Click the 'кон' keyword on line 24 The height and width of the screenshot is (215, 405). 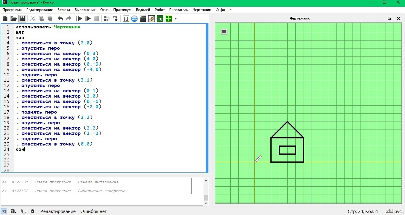pyautogui.click(x=20, y=149)
